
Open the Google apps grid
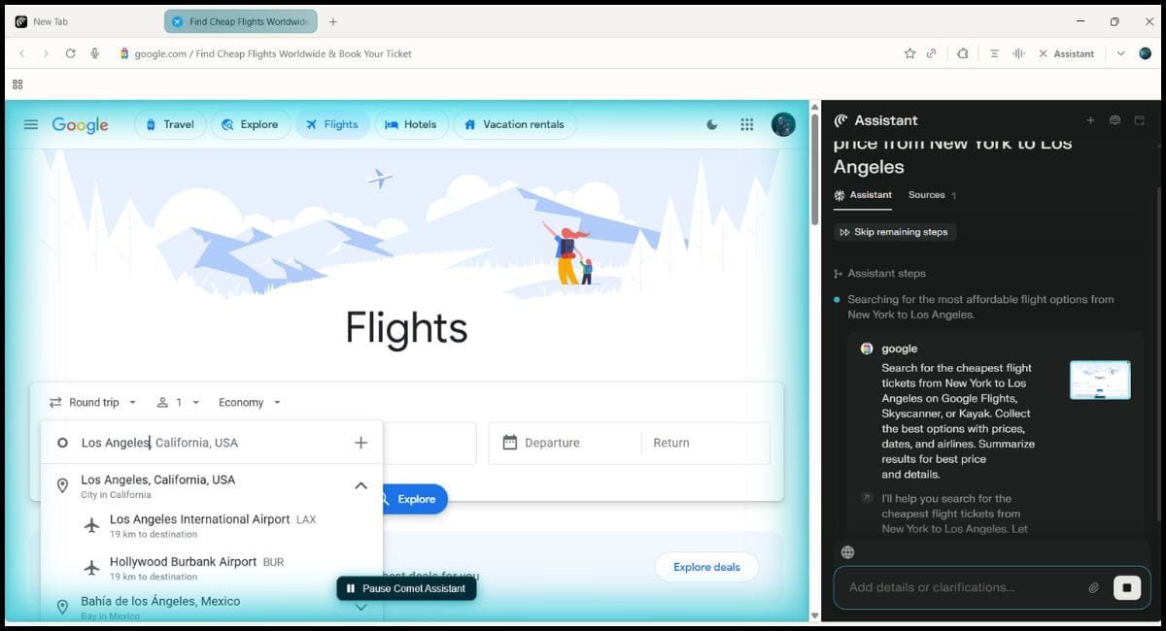(x=746, y=124)
